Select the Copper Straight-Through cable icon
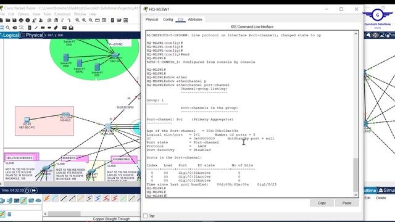 [64, 199]
